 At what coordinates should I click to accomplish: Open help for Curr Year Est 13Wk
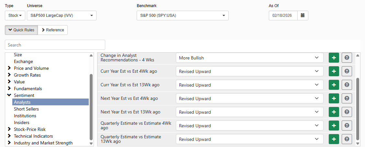click(347, 85)
